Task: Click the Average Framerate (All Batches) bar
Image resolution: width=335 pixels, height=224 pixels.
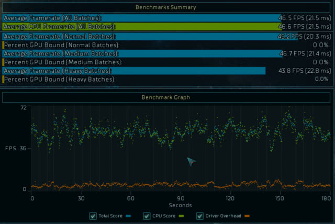Action: coord(141,18)
